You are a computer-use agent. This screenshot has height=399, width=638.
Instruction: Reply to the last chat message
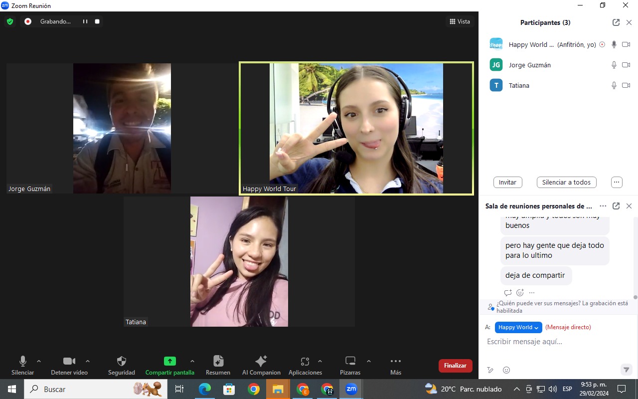tap(508, 293)
